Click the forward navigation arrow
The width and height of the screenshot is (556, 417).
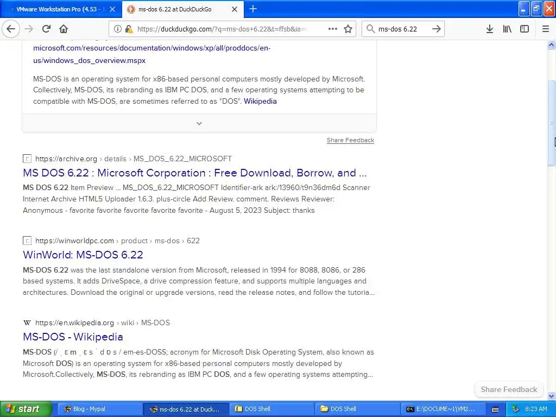pyautogui.click(x=29, y=29)
